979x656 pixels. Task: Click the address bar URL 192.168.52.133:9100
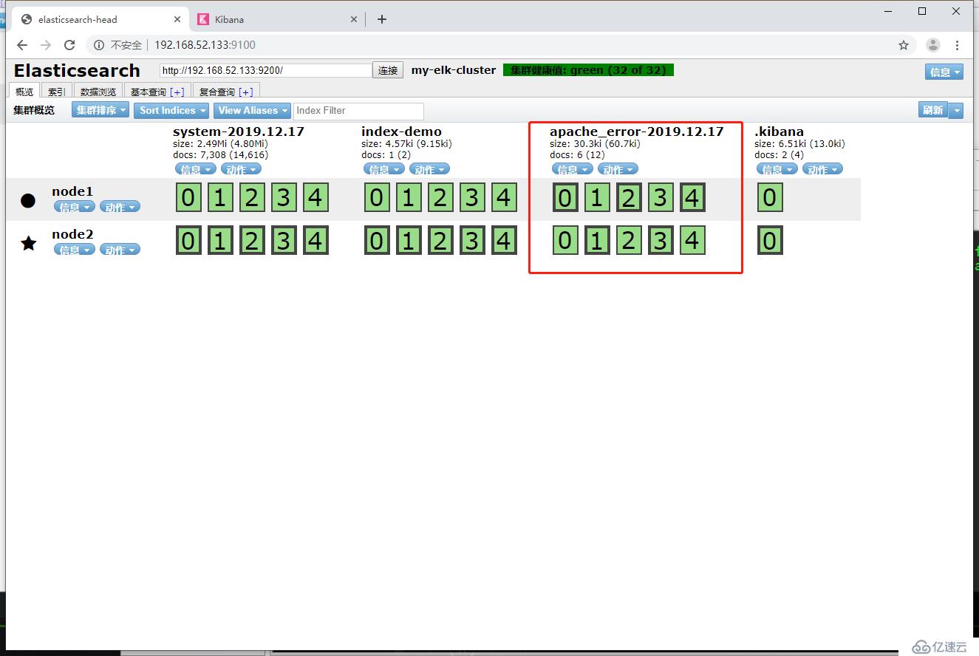click(205, 45)
